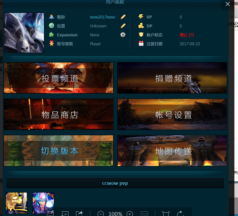Screen dimensions: 238x216
Task: Select the ccwow pvp realm bar
Action: tap(115, 183)
